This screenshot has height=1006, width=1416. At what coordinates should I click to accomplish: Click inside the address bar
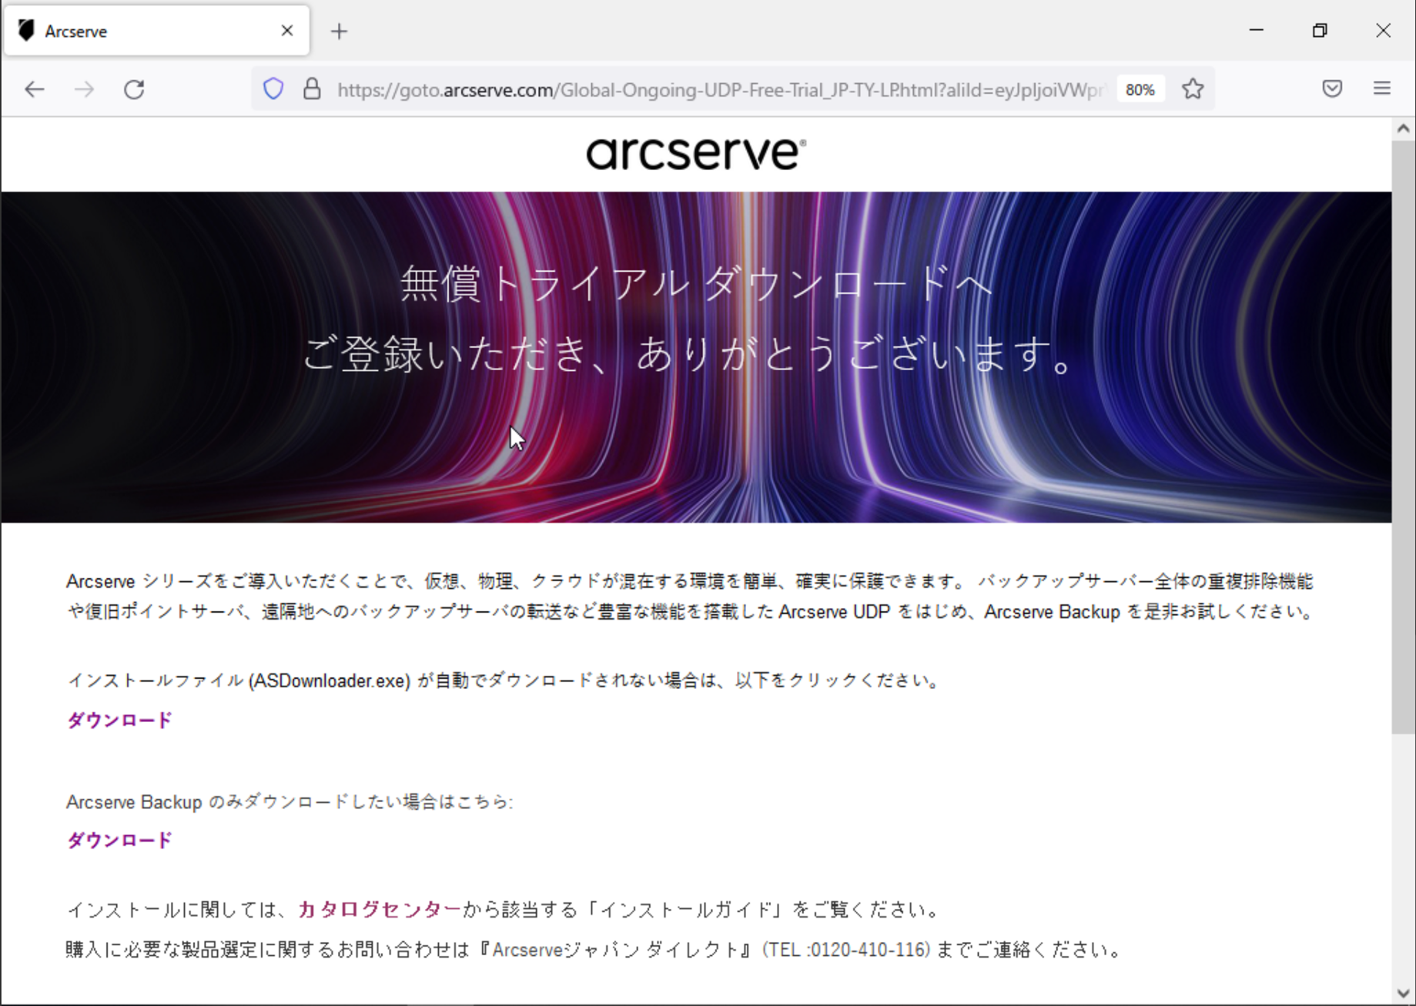coord(693,89)
